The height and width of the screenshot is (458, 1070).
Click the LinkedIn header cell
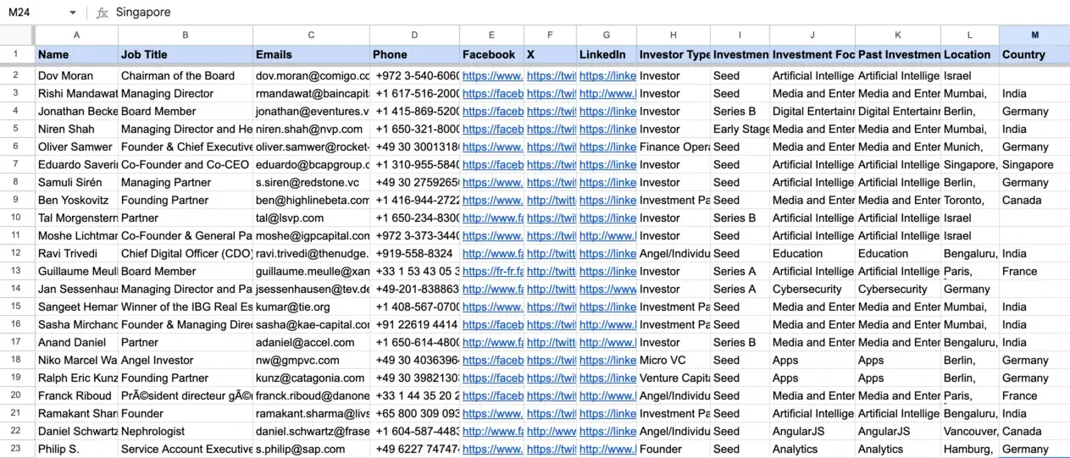(x=607, y=54)
